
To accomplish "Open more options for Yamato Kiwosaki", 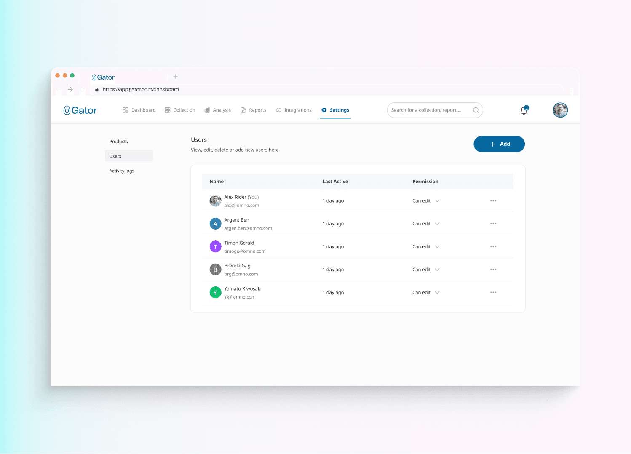I will tap(493, 292).
